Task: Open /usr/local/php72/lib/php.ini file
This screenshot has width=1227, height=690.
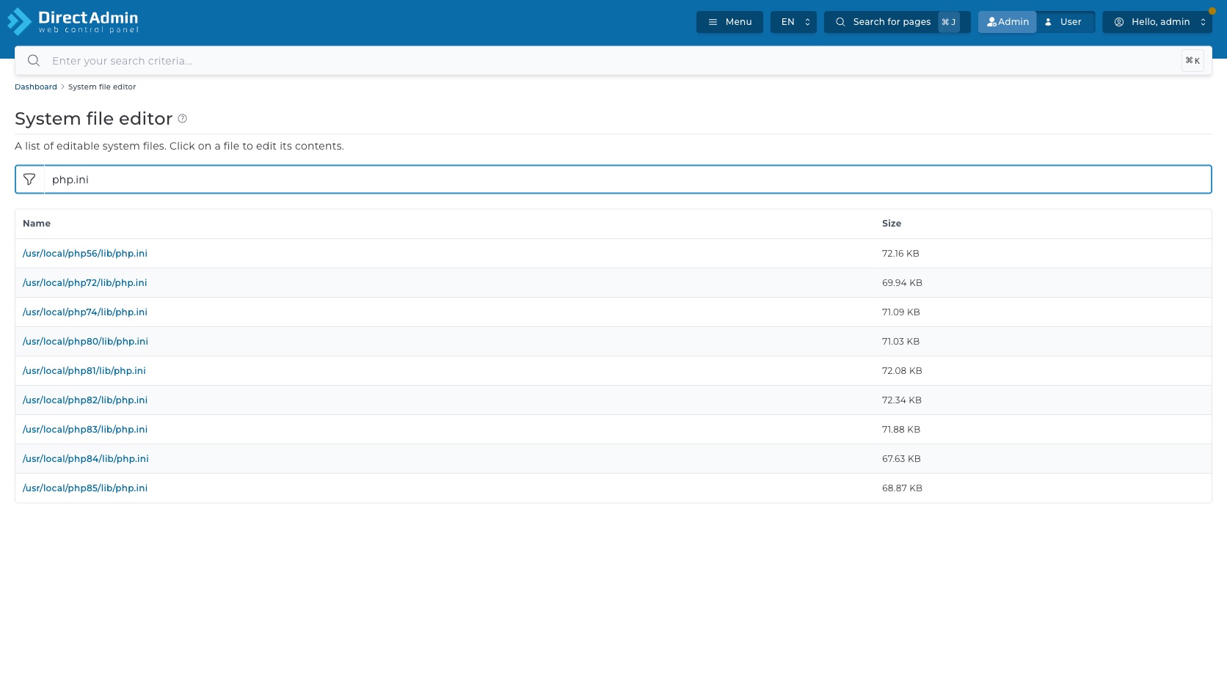Action: [85, 283]
